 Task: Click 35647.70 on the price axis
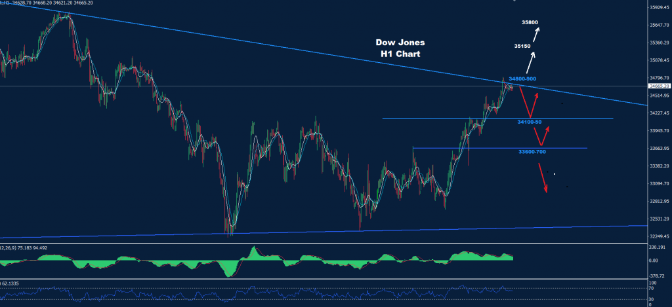(x=660, y=26)
